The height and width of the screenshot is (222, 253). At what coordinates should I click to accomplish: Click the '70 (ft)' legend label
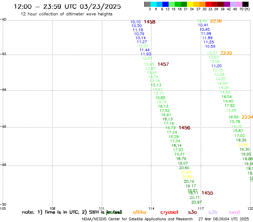click(x=244, y=9)
